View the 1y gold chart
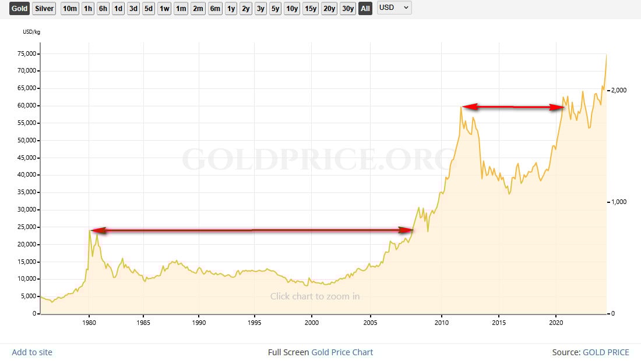 point(231,9)
